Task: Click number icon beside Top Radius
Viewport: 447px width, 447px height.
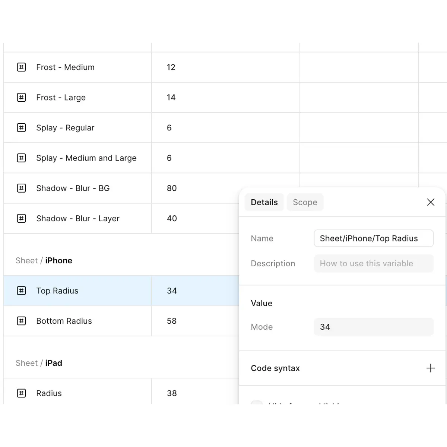Action: click(x=22, y=291)
